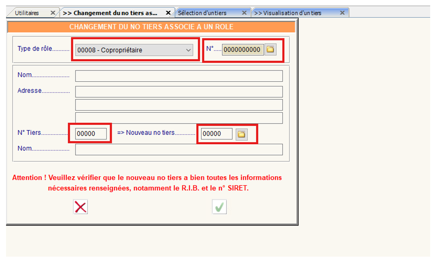The image size is (447, 280).
Task: Click the first Adresse line field
Action: coord(179,92)
